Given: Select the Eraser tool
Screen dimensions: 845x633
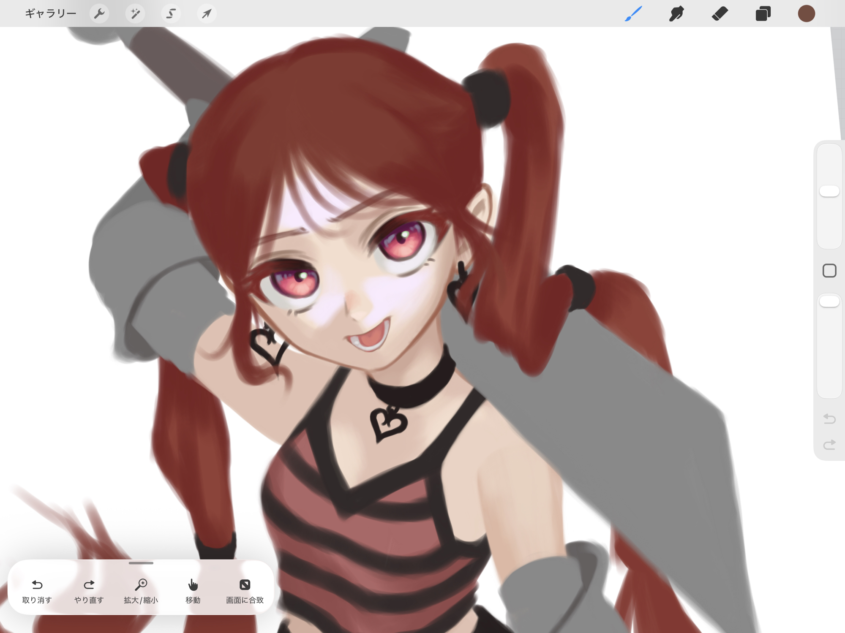Looking at the screenshot, I should (x=720, y=14).
